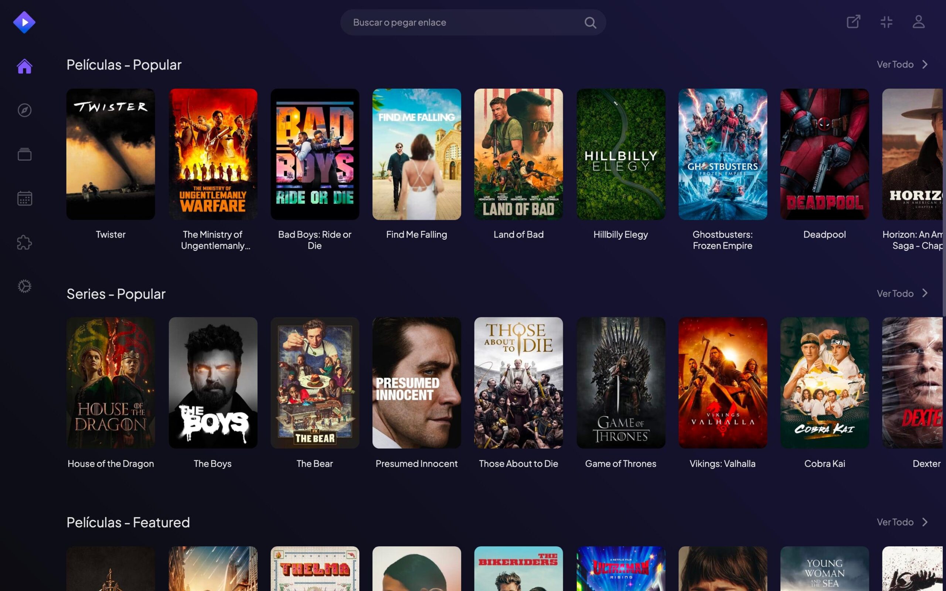Open Settings via the gear icon
The image size is (946, 591).
[x=24, y=286]
